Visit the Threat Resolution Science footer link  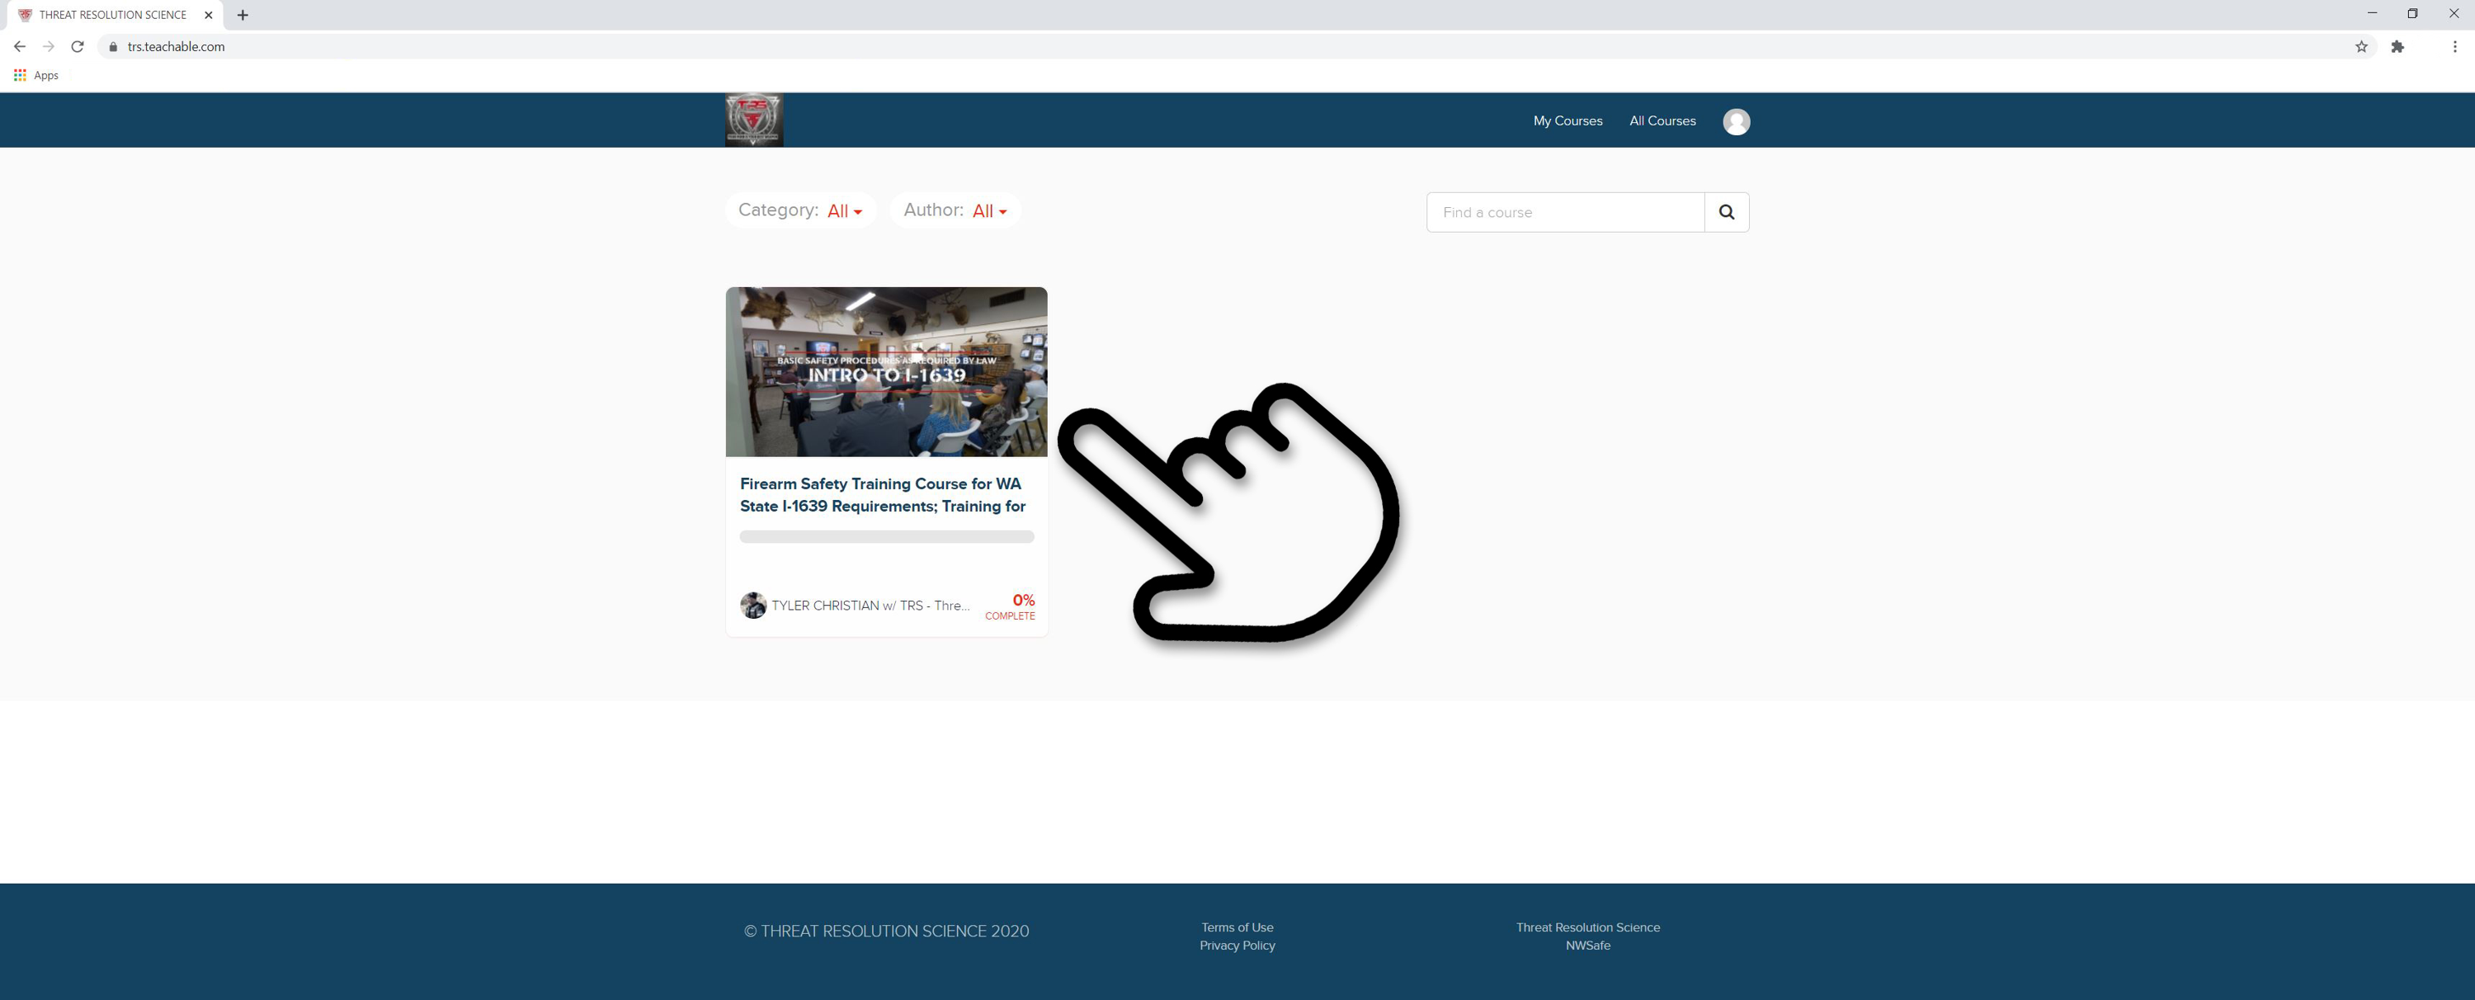click(x=1587, y=927)
